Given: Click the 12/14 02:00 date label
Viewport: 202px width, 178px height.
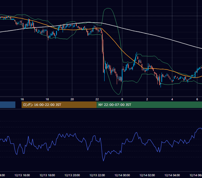Looking at the screenshot, I should click(x=147, y=175).
